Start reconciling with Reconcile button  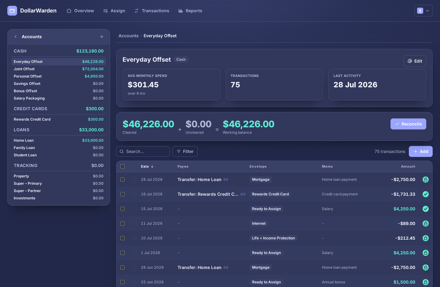[x=408, y=124]
